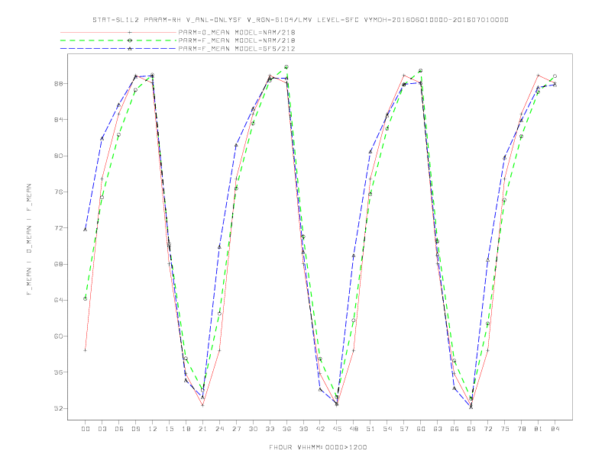
Task: Click y-axis tick label 56
Action: pos(58,372)
